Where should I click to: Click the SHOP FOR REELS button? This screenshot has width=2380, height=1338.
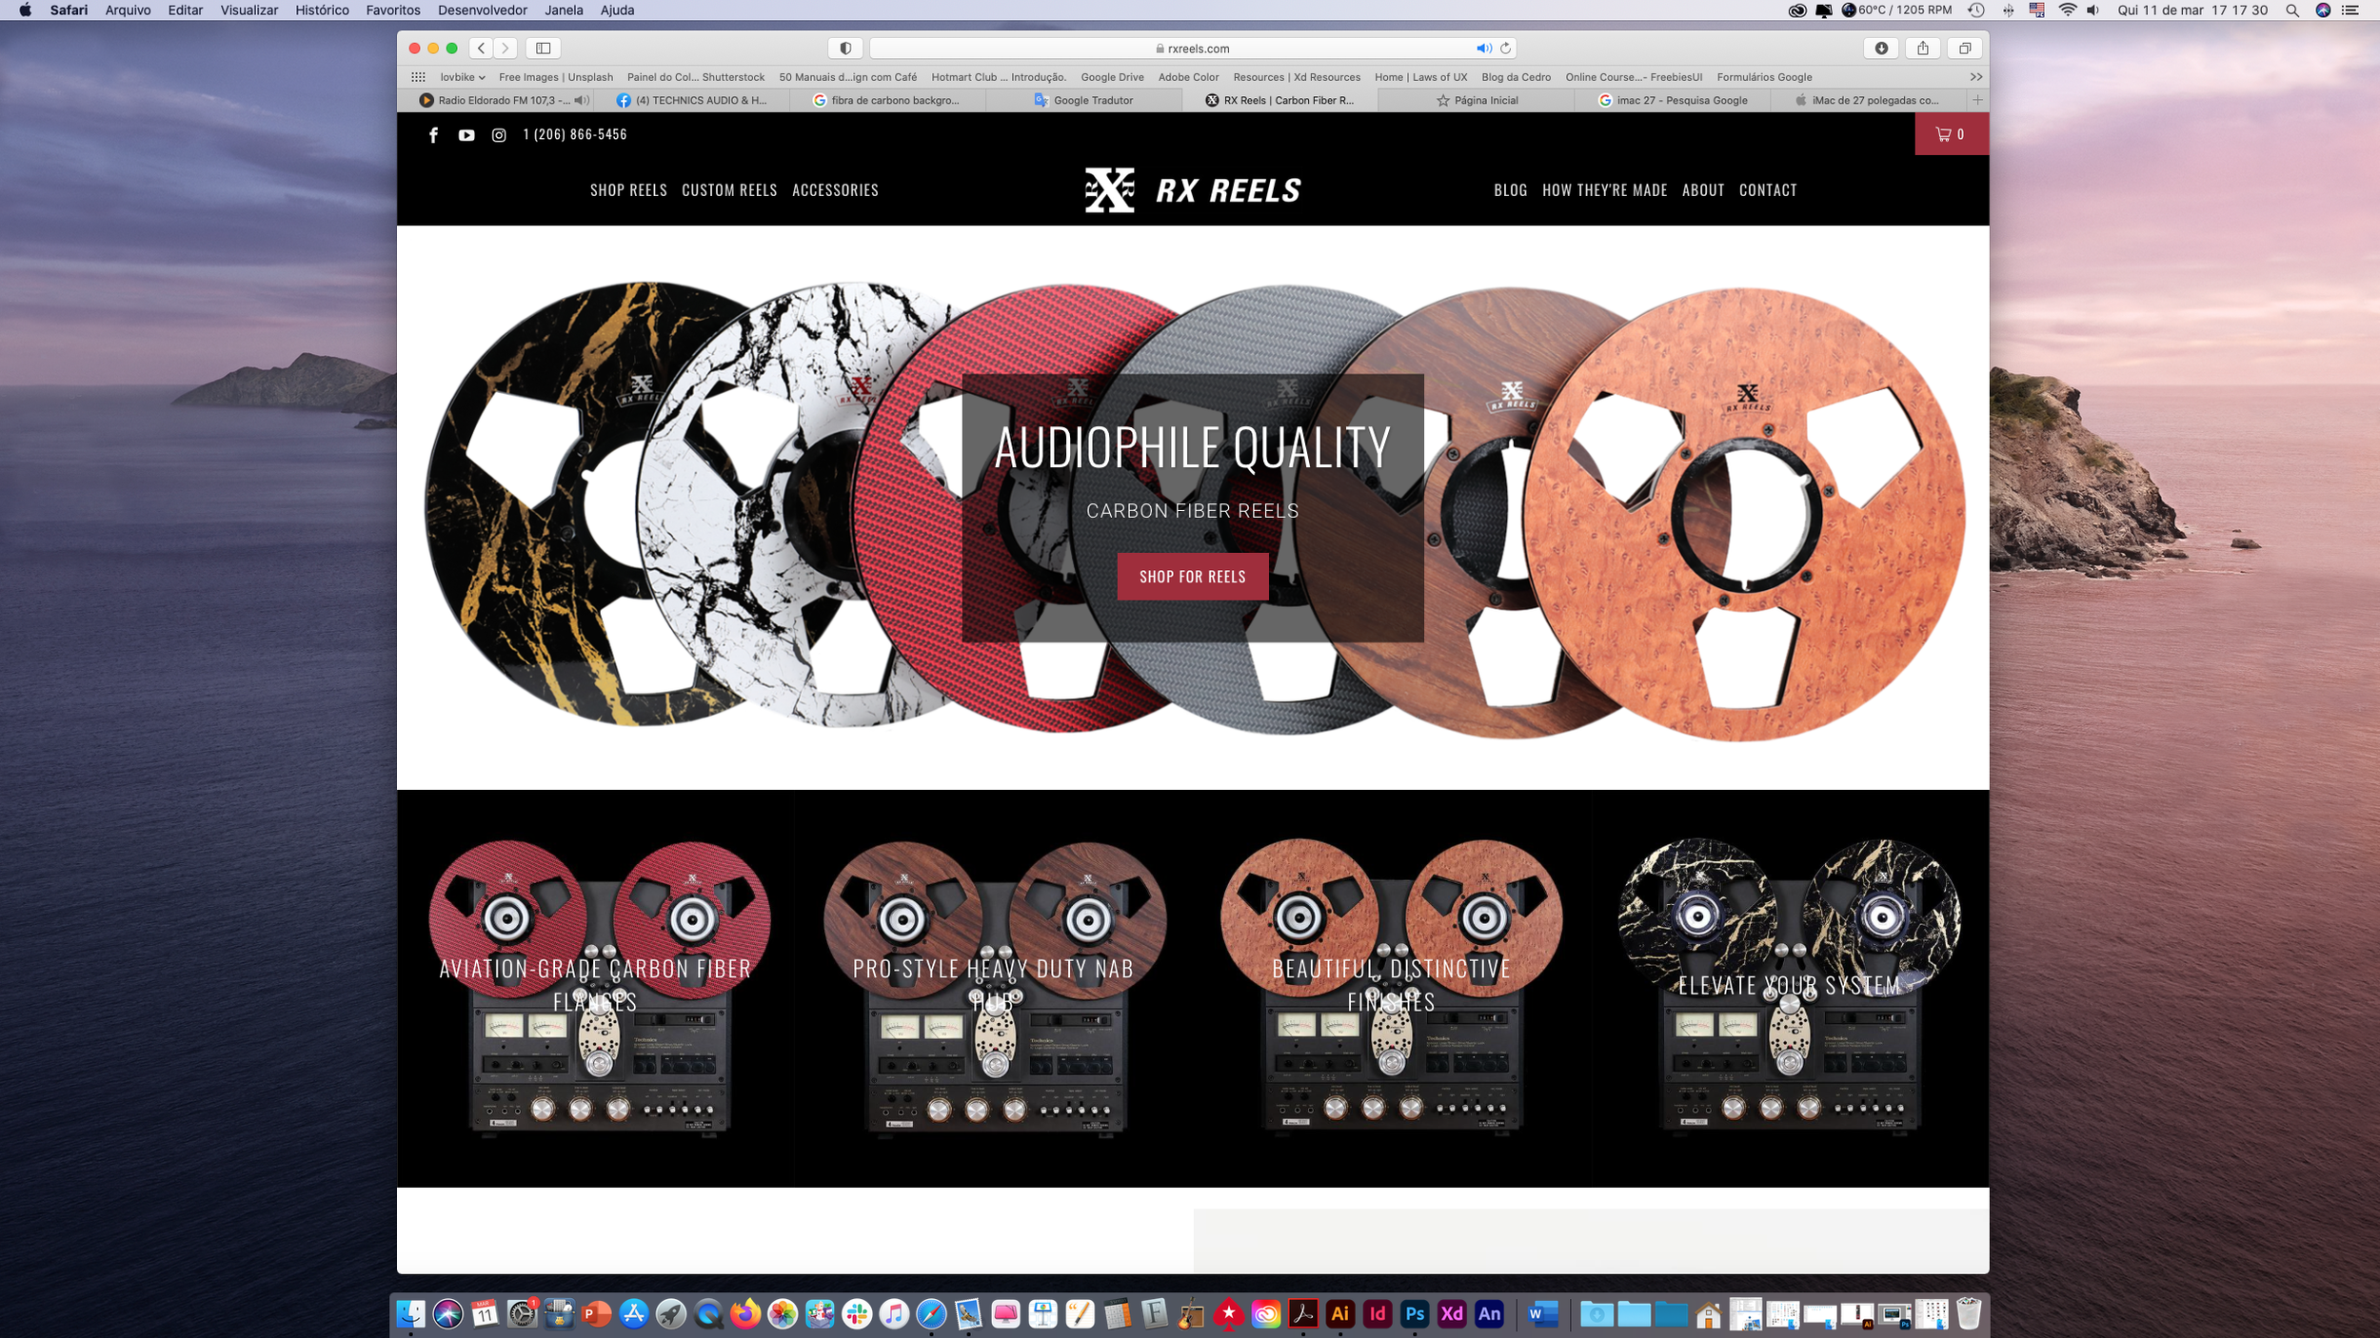coord(1193,577)
